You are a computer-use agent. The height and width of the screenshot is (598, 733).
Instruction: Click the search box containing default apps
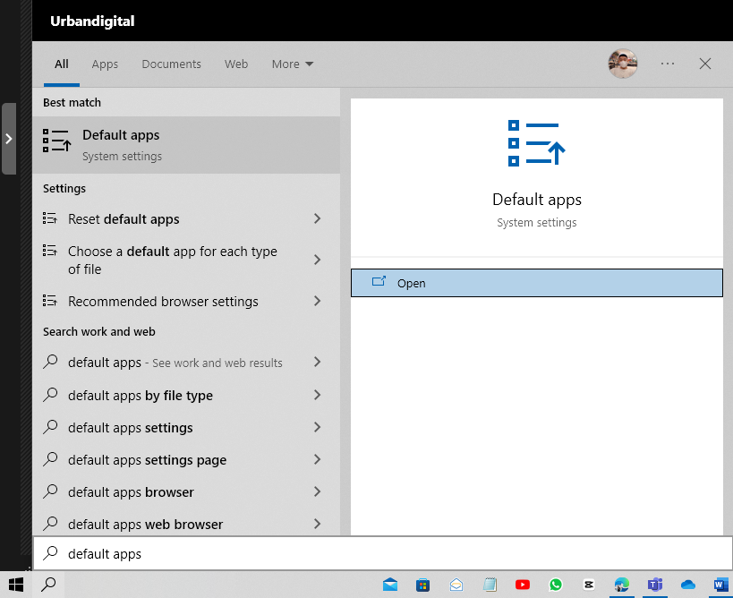pyautogui.click(x=383, y=554)
